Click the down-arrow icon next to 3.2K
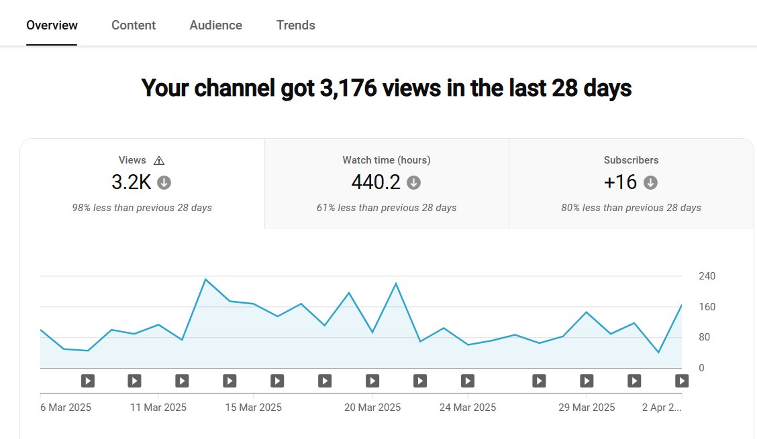 [164, 183]
